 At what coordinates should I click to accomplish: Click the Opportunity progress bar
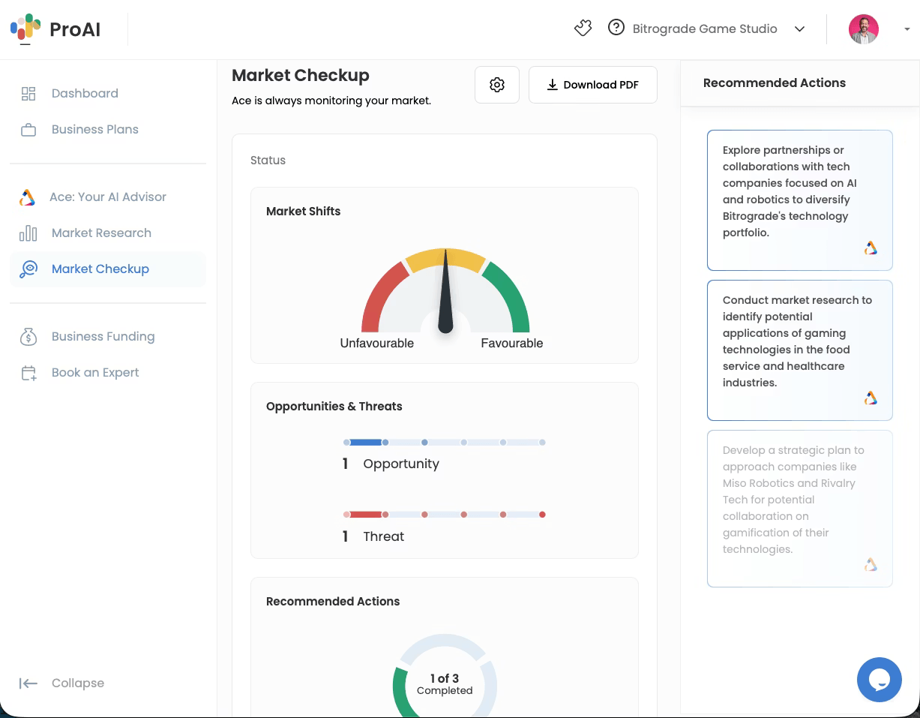(445, 443)
